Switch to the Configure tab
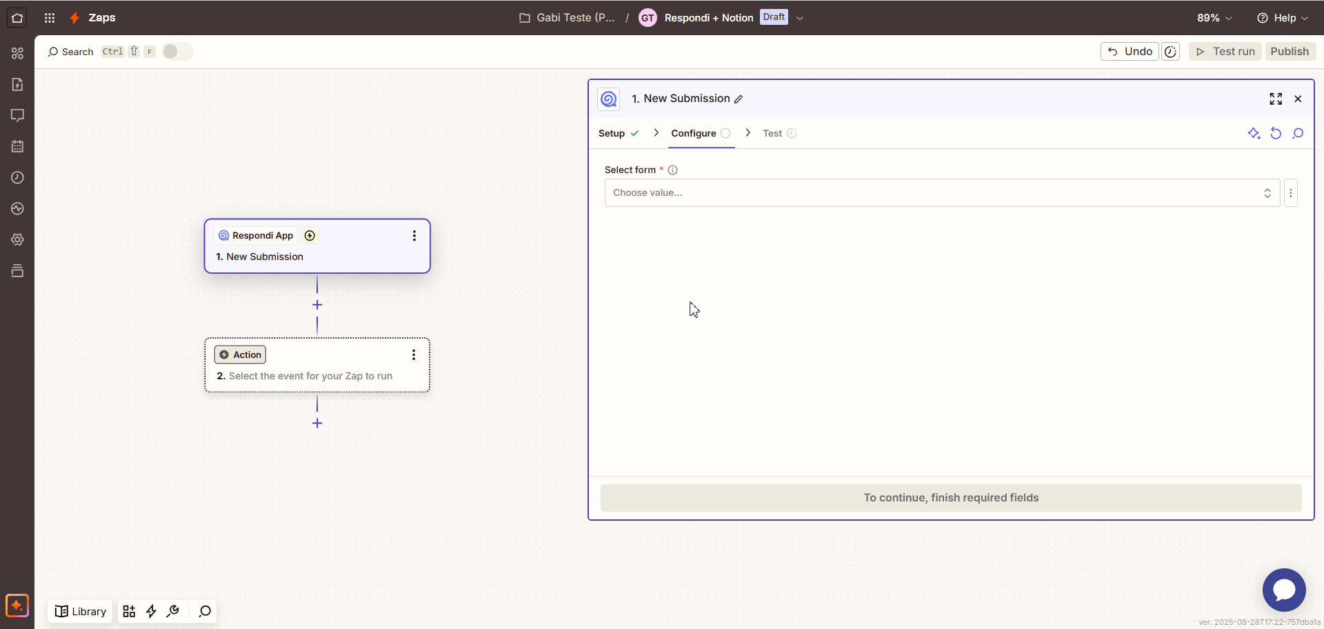The width and height of the screenshot is (1324, 629). 701,133
